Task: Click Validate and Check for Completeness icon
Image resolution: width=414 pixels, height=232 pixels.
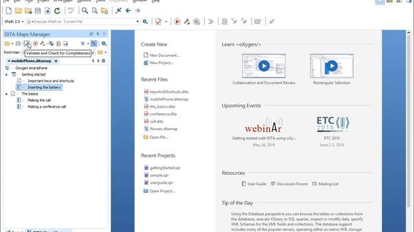Action: [27, 44]
